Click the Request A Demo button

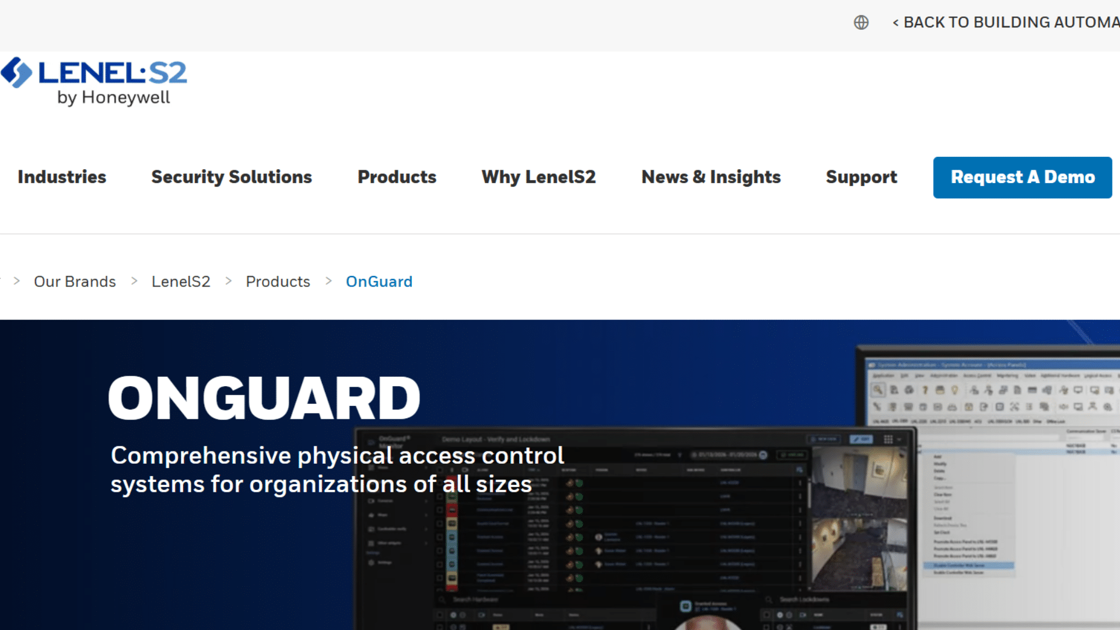(x=1023, y=177)
